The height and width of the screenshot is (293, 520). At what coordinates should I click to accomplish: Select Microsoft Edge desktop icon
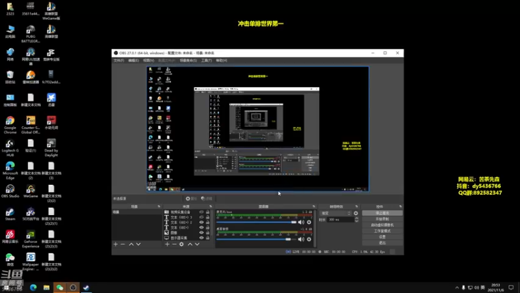(x=10, y=170)
